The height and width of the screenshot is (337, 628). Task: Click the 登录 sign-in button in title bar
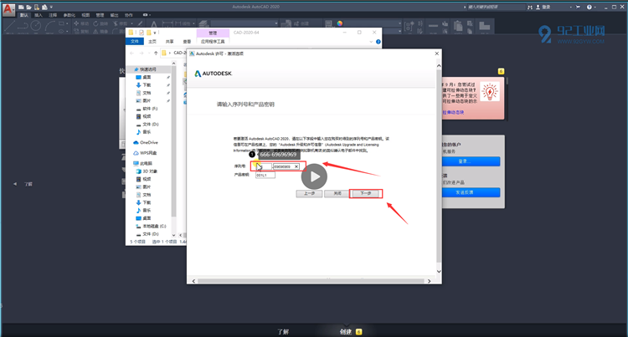click(543, 8)
